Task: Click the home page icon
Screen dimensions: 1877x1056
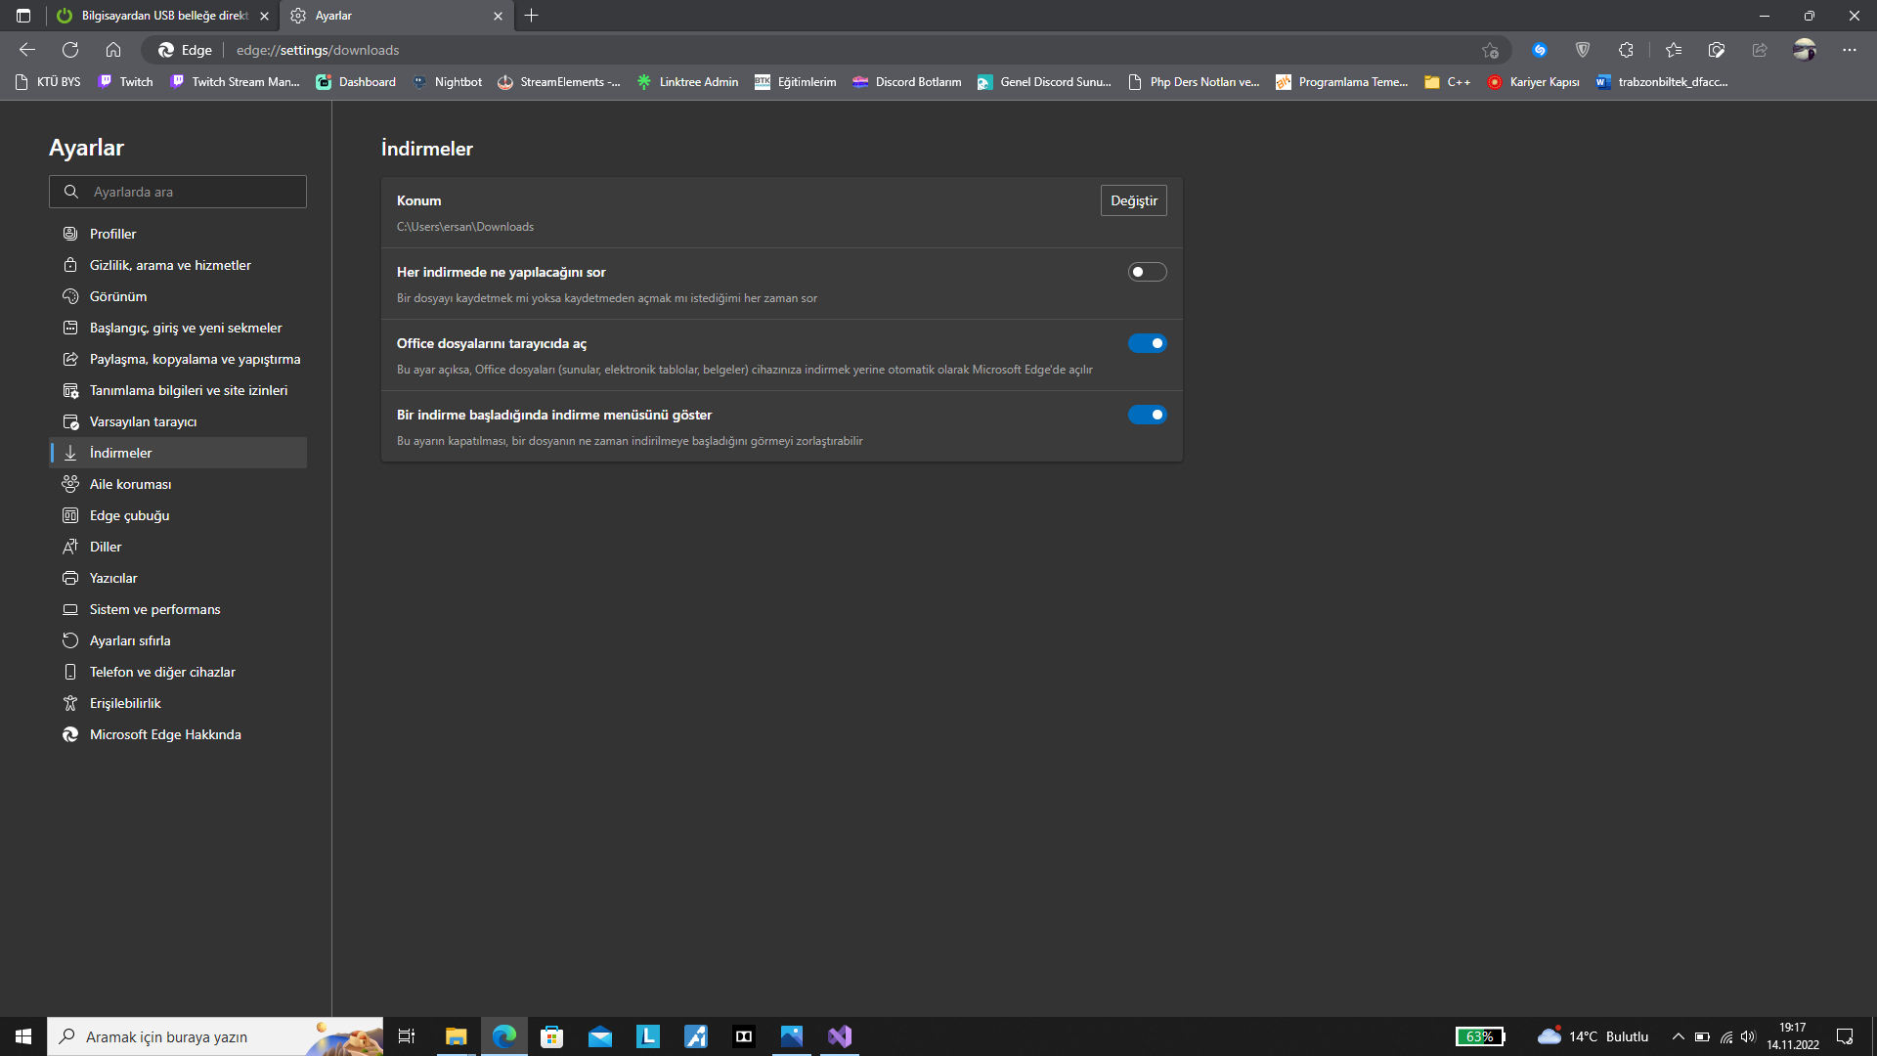Action: [x=113, y=50]
